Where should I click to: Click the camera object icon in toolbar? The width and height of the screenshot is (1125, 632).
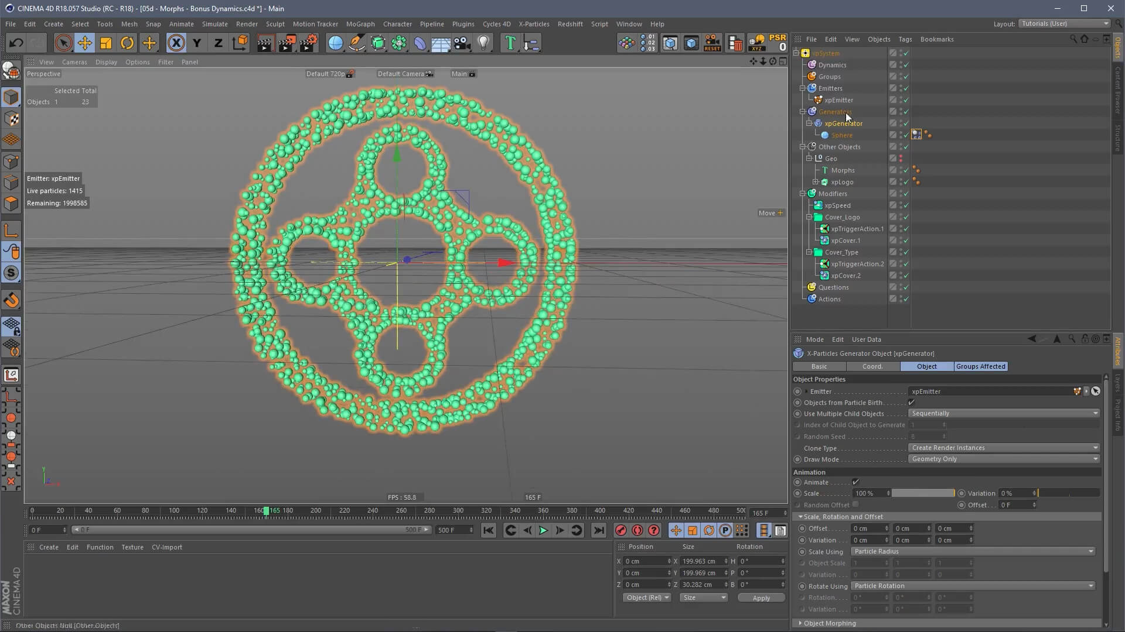tap(462, 43)
